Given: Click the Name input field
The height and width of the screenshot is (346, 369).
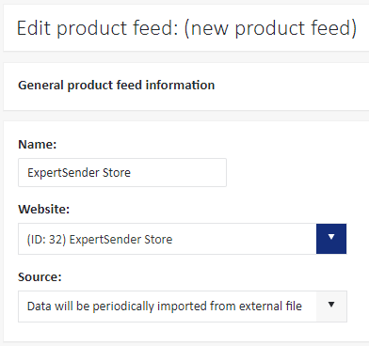Looking at the screenshot, I should coord(122,172).
